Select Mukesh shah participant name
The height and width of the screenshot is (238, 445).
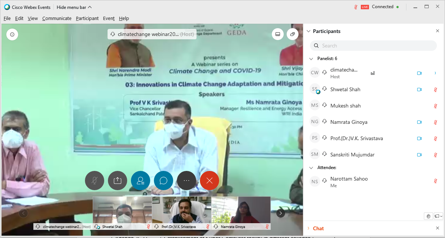click(x=346, y=106)
